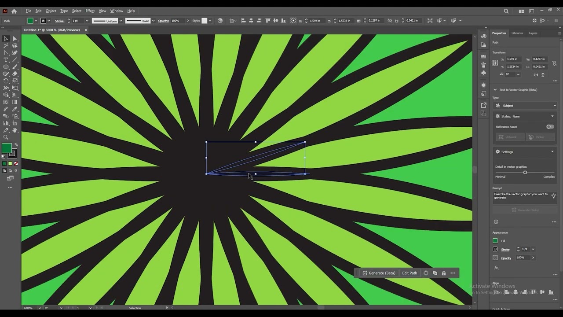Collapse the Settings section arrow
Image resolution: width=563 pixels, height=317 pixels.
[x=552, y=152]
